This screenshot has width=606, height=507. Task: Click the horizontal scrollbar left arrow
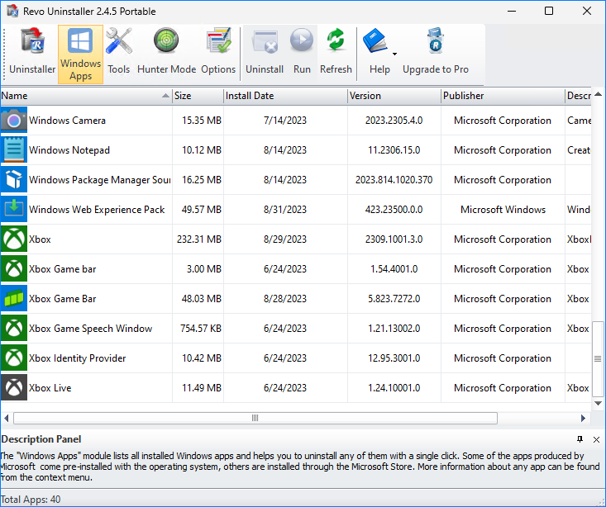[x=6, y=418]
